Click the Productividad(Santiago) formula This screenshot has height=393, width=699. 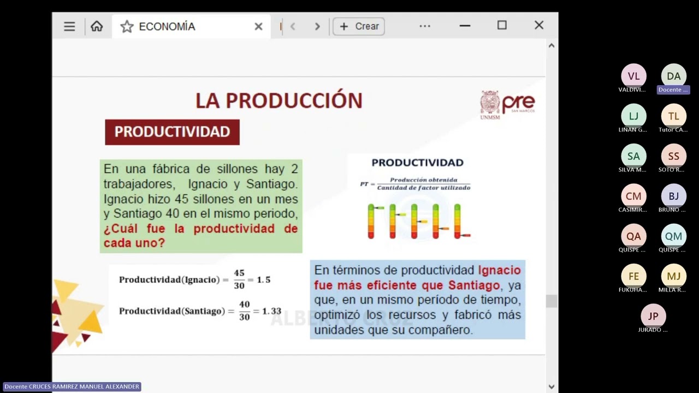200,311
